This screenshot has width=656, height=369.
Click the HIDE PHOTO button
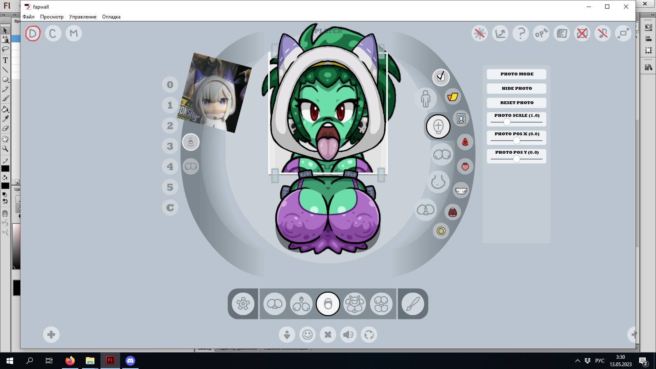coord(517,89)
